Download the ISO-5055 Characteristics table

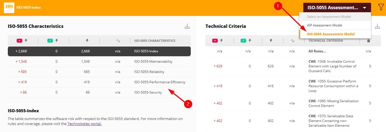coord(187,26)
